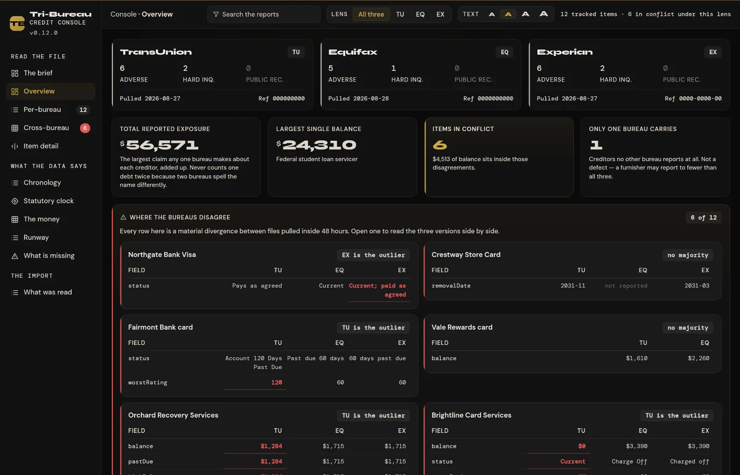Open the Per-bureau list view
Viewport: 740px width, 475px height.
click(x=50, y=110)
